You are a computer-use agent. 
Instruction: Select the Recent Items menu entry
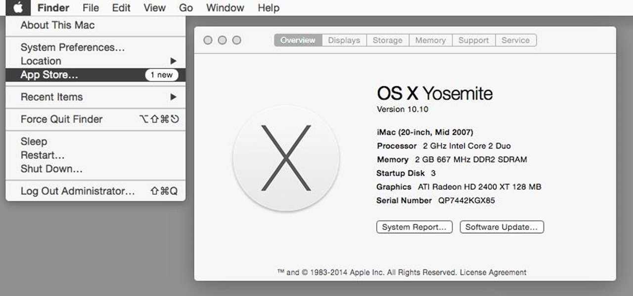coord(95,97)
